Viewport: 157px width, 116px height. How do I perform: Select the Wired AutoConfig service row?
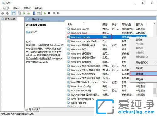point(106,86)
